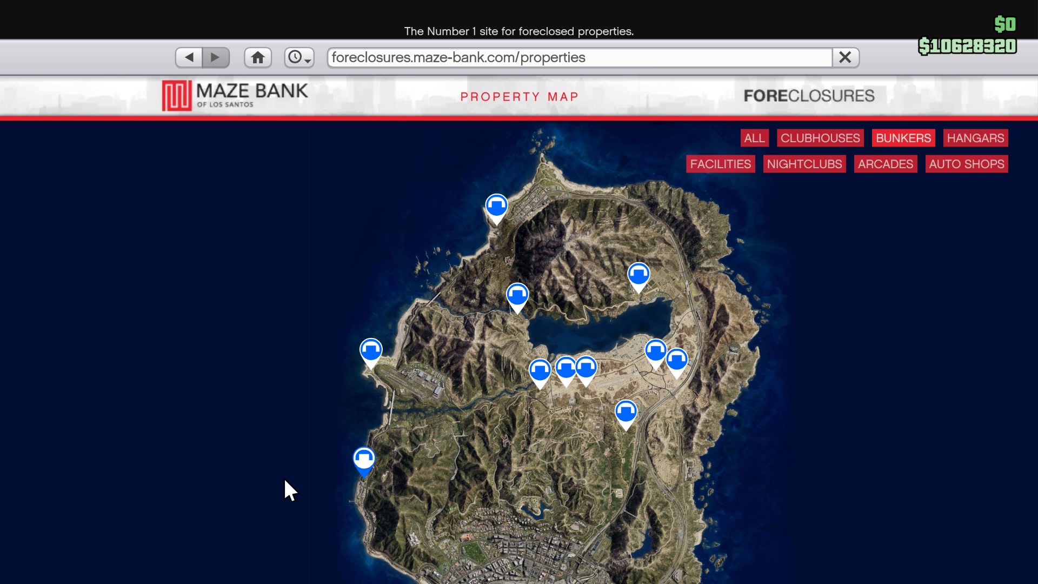Toggle the BUNKERS property filter
1038x584 pixels.
(x=903, y=138)
